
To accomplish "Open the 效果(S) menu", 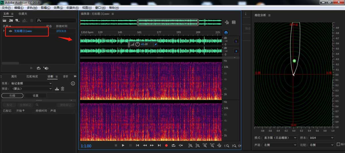I will point(58,8).
